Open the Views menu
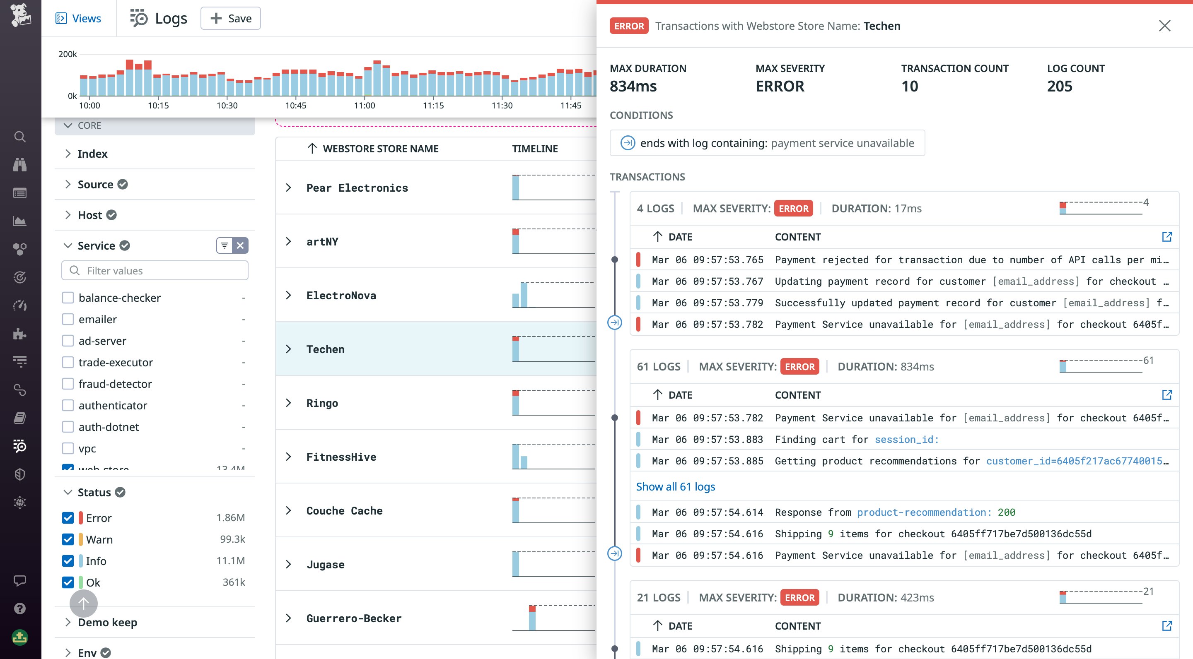1193x659 pixels. pyautogui.click(x=79, y=18)
